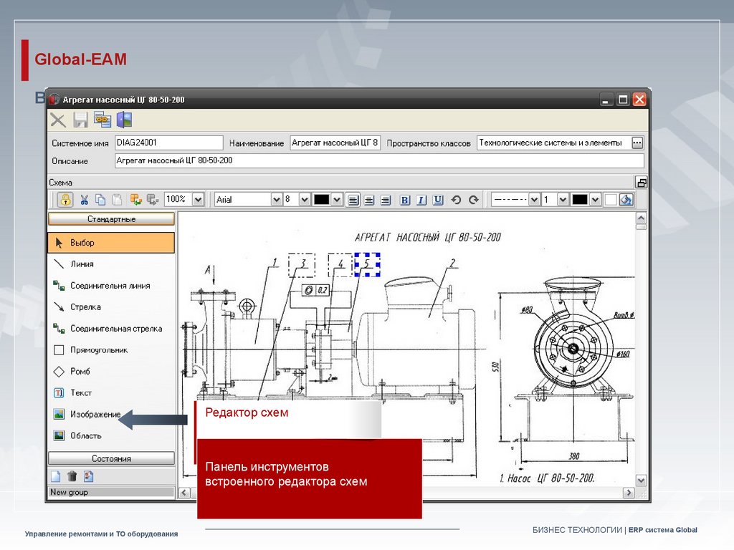This screenshot has width=734, height=550.
Task: Open the font size 8 dropdown
Action: pyautogui.click(x=304, y=200)
